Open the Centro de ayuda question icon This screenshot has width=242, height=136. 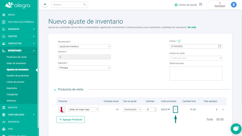(x=176, y=5)
